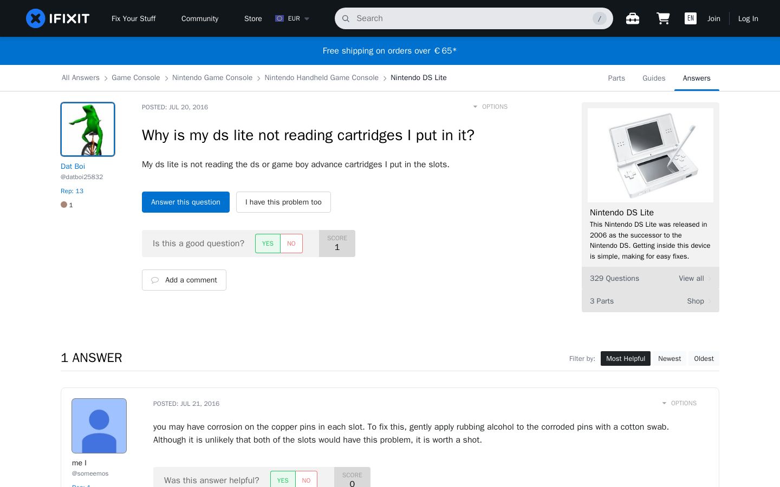Screen dimensions: 780x487
Task: Click the slash shortcut badge in search
Action: (599, 18)
